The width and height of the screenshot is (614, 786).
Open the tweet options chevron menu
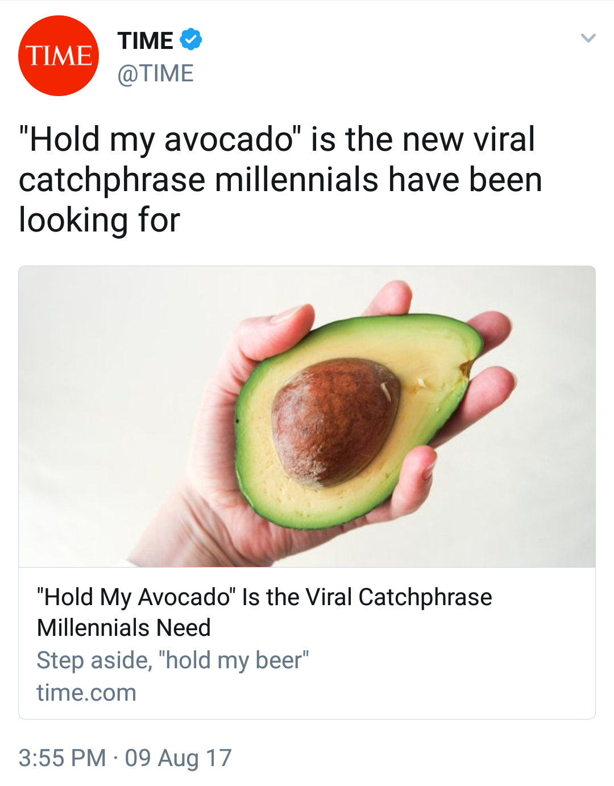pyautogui.click(x=588, y=39)
